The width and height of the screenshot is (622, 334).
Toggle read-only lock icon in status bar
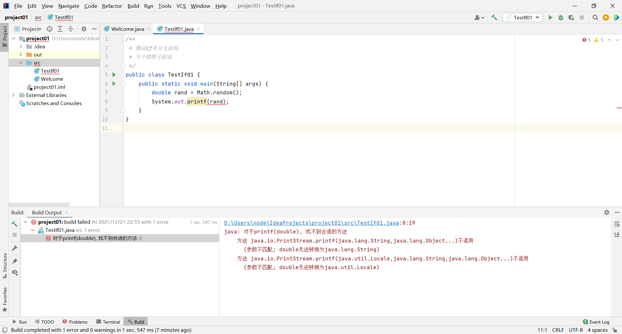(x=615, y=330)
